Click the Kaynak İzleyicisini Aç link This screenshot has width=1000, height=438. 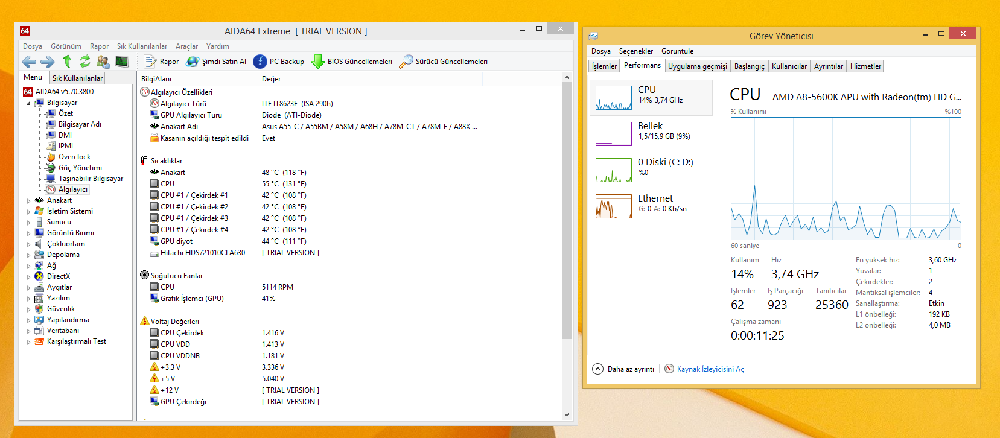tap(710, 369)
